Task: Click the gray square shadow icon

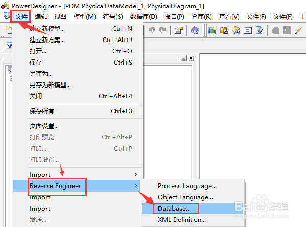Action: tap(287, 30)
